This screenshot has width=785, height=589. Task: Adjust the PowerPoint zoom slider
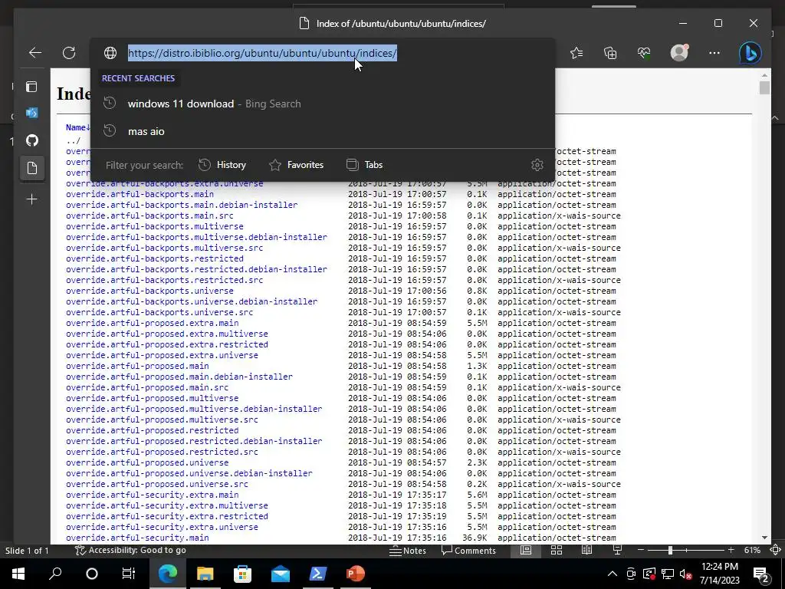(x=670, y=551)
